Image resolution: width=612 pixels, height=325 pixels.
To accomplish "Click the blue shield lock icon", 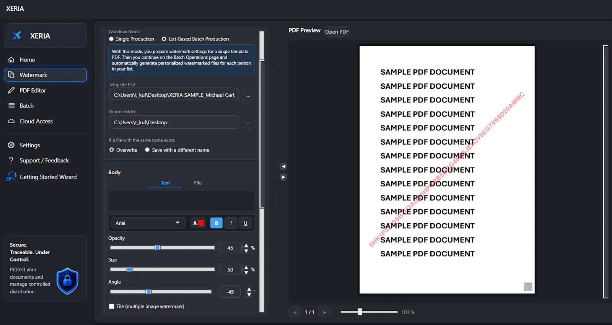I will [67, 281].
